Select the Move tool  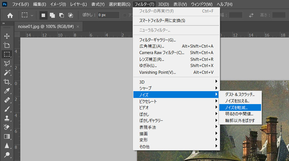coord(7,36)
